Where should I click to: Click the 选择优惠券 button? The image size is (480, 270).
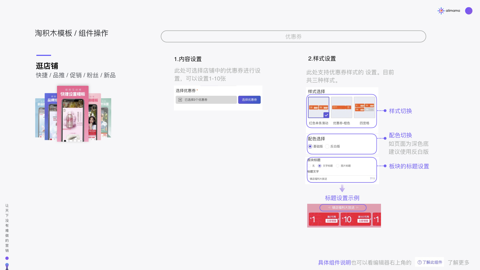(x=249, y=100)
